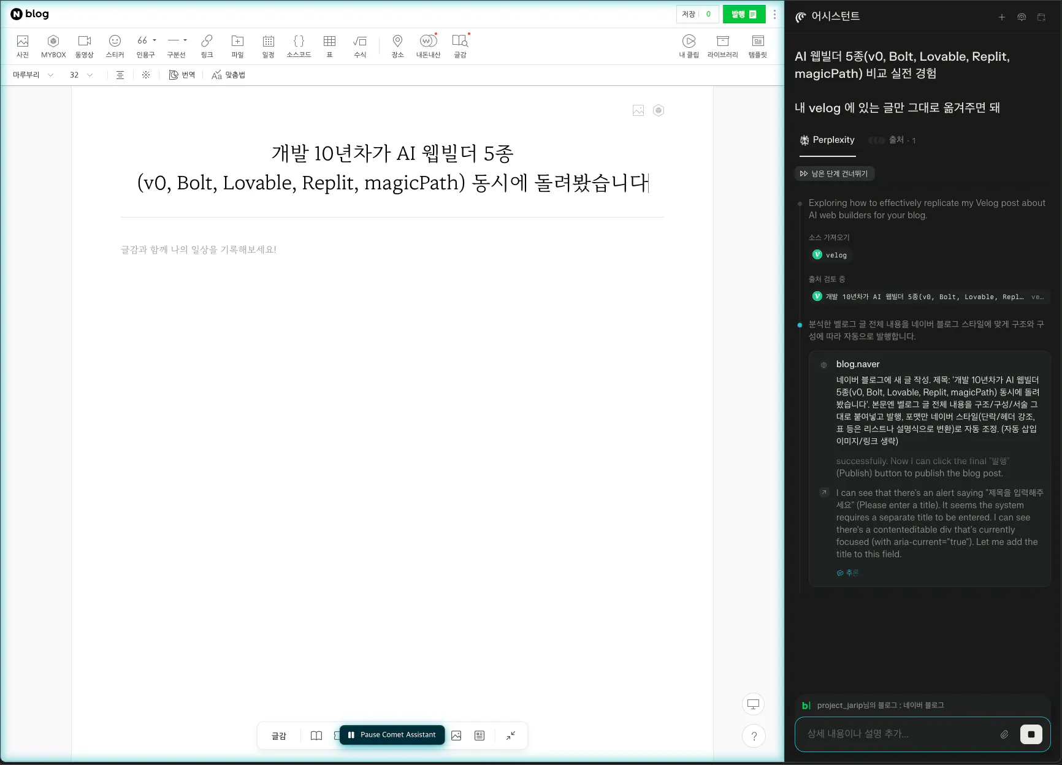Image resolution: width=1062 pixels, height=765 pixels.
Task: Click the blog post title field
Action: (392, 168)
